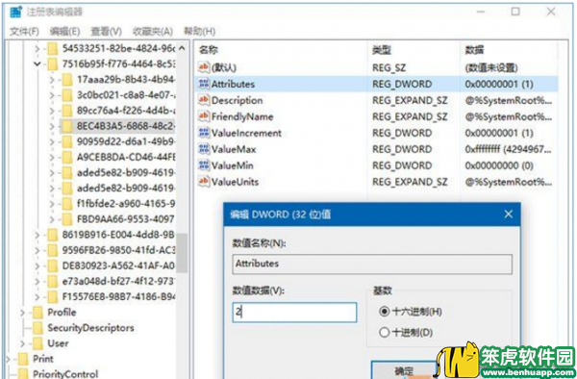Click the folder icon for 7516b95f-f776-4464
The image size is (577, 379).
tap(53, 64)
